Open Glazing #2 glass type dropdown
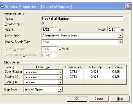Viewport: 133px width, 105px height. tap(60, 77)
